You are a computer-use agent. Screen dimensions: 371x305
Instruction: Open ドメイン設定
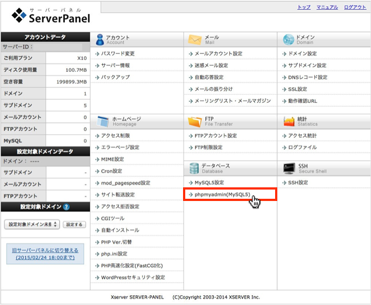tap(302, 54)
